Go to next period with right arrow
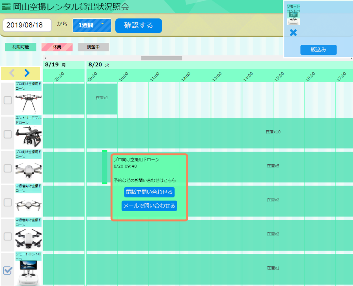The image size is (353, 286). pos(27,73)
